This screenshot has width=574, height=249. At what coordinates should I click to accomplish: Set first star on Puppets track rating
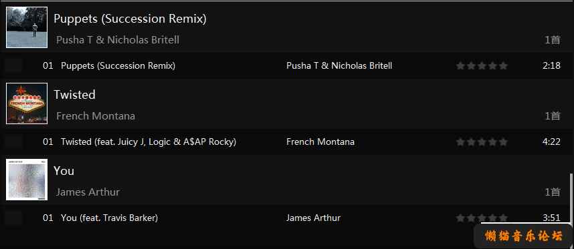460,65
